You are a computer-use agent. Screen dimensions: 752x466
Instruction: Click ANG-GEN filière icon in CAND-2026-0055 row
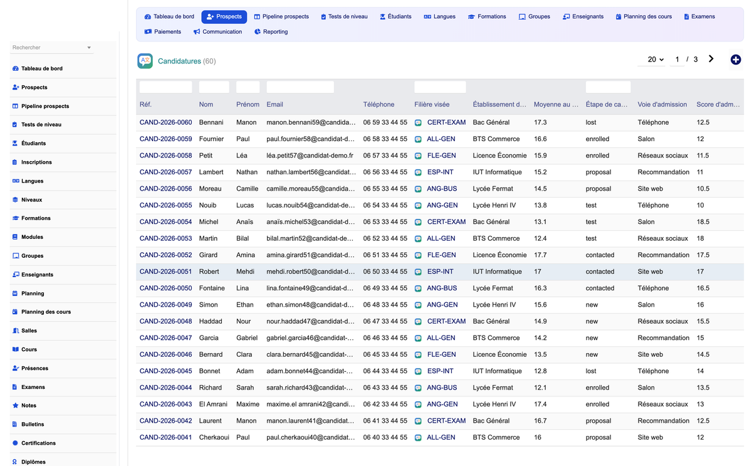point(418,206)
